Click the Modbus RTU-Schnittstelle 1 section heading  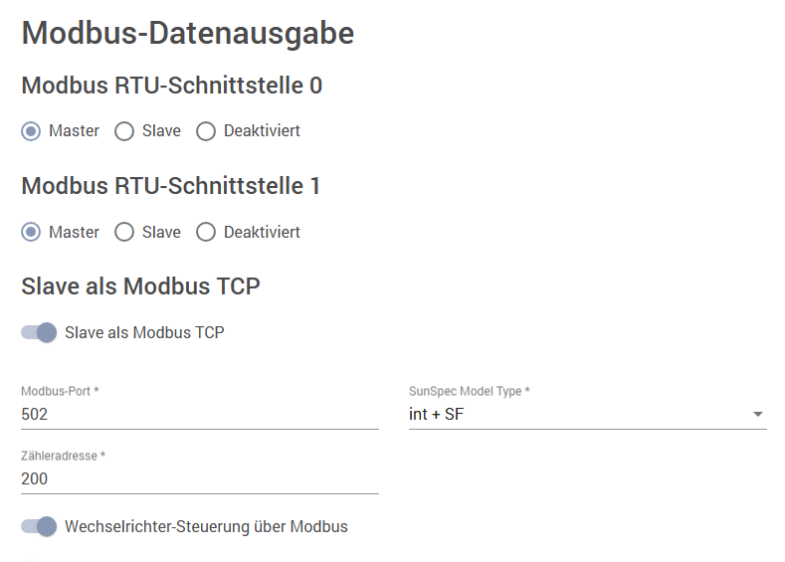point(170,186)
